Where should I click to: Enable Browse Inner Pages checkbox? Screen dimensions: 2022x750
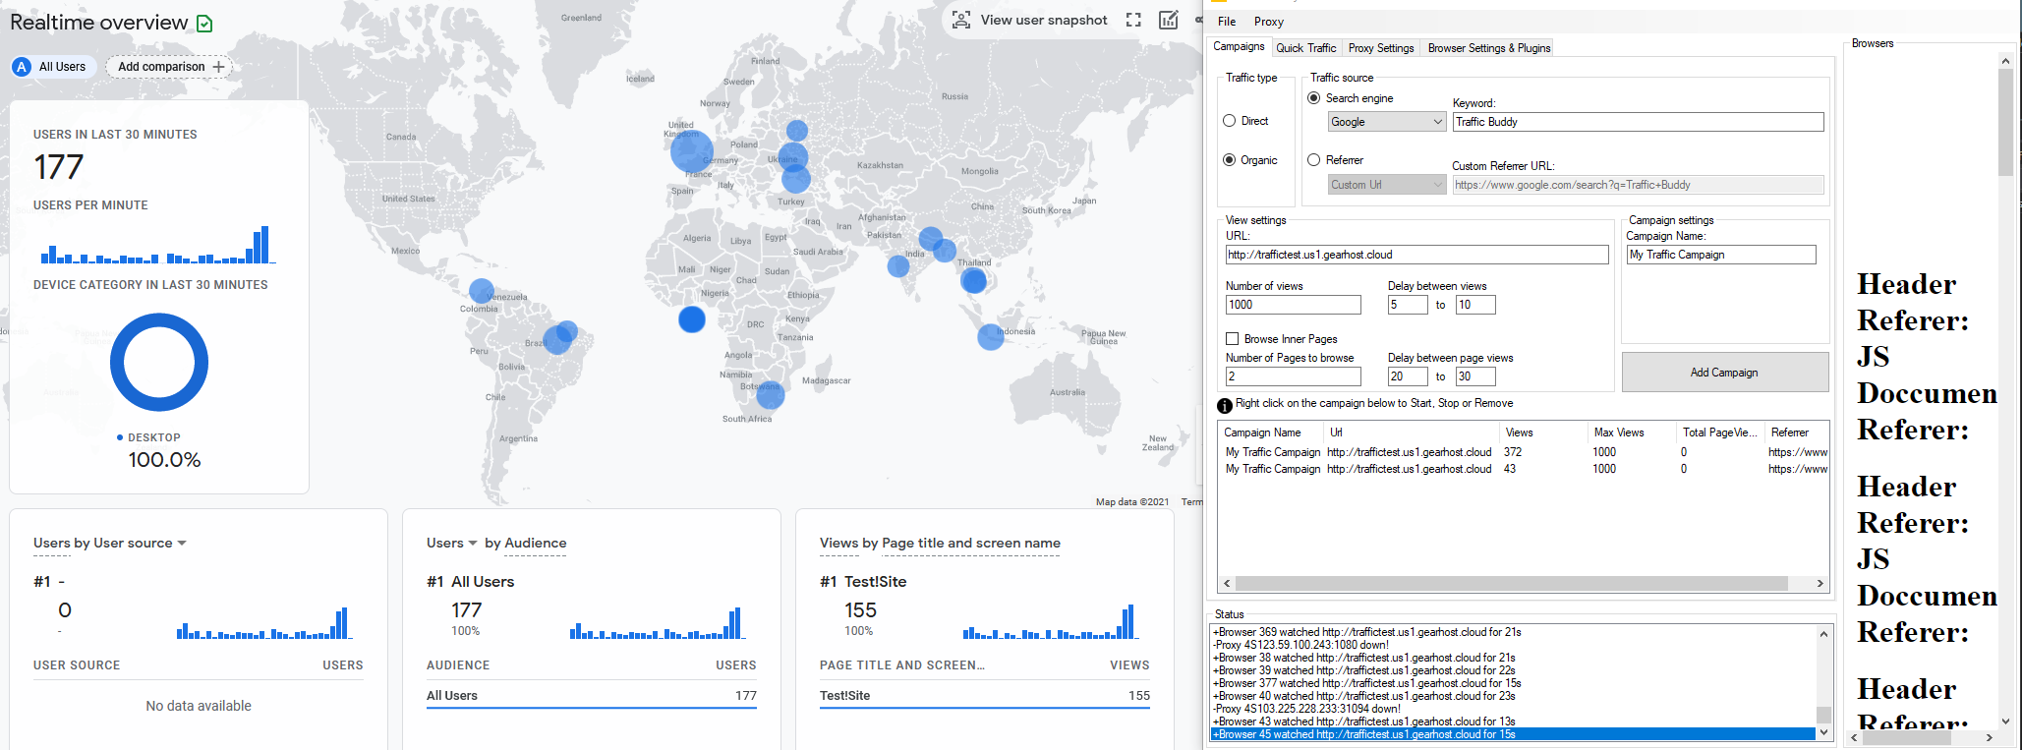tap(1232, 339)
